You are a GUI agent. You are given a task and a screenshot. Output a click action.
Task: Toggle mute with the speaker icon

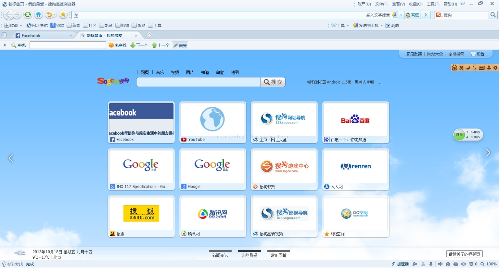click(441, 264)
